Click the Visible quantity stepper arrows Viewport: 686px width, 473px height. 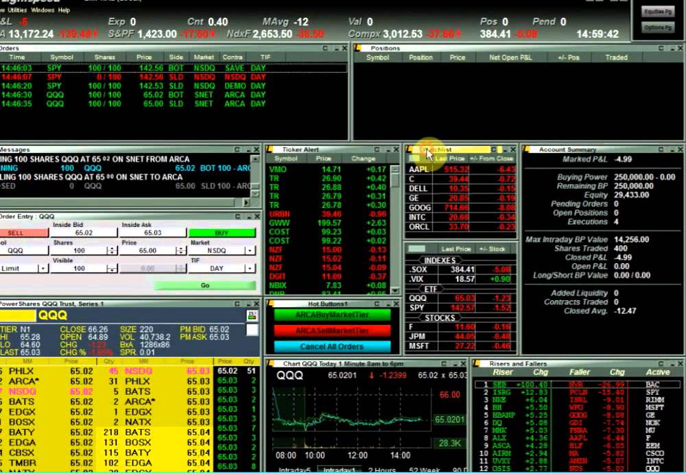point(112,269)
